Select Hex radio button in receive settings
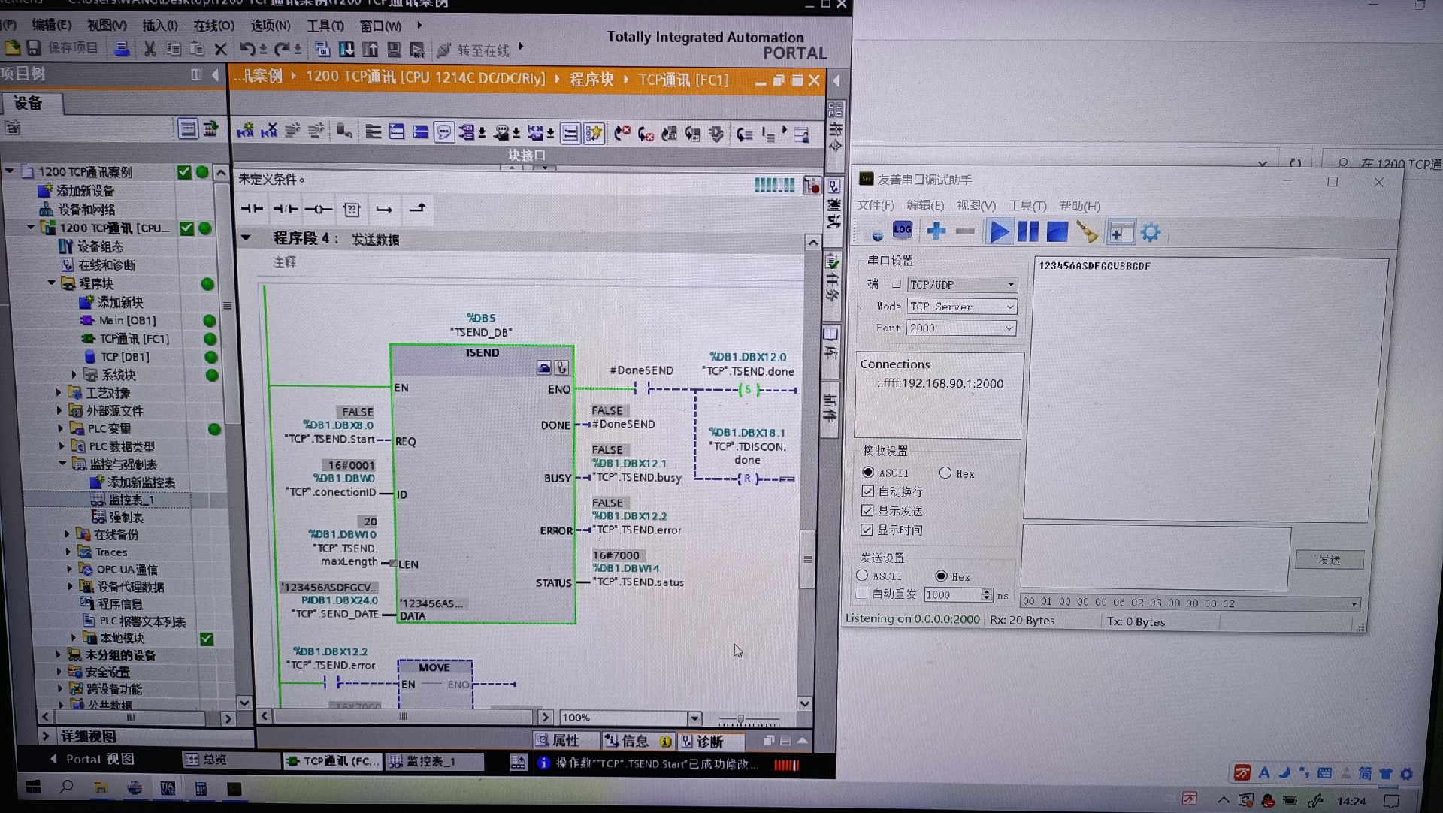The image size is (1443, 813). 945,473
